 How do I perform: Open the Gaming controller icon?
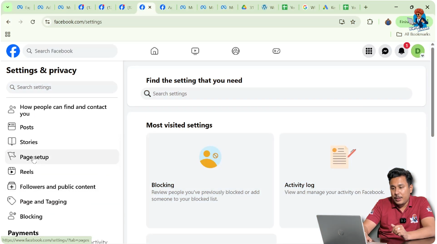276,51
